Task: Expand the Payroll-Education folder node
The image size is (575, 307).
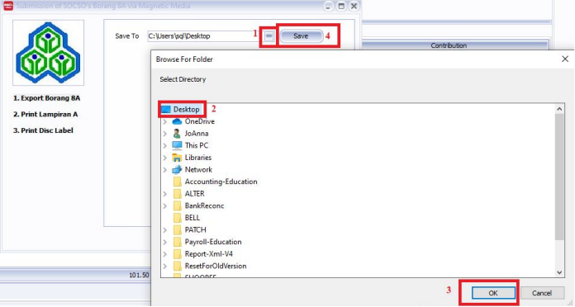Action: [x=165, y=242]
